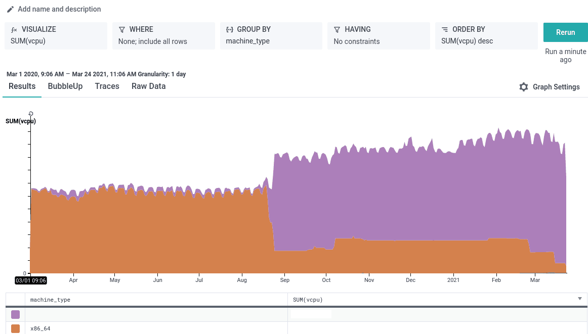Open the results table sort dropdown arrow
This screenshot has height=334, width=588.
580,299
